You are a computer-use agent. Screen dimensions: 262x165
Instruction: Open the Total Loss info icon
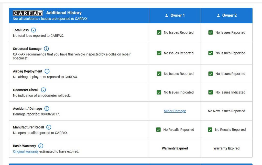[x=34, y=30]
